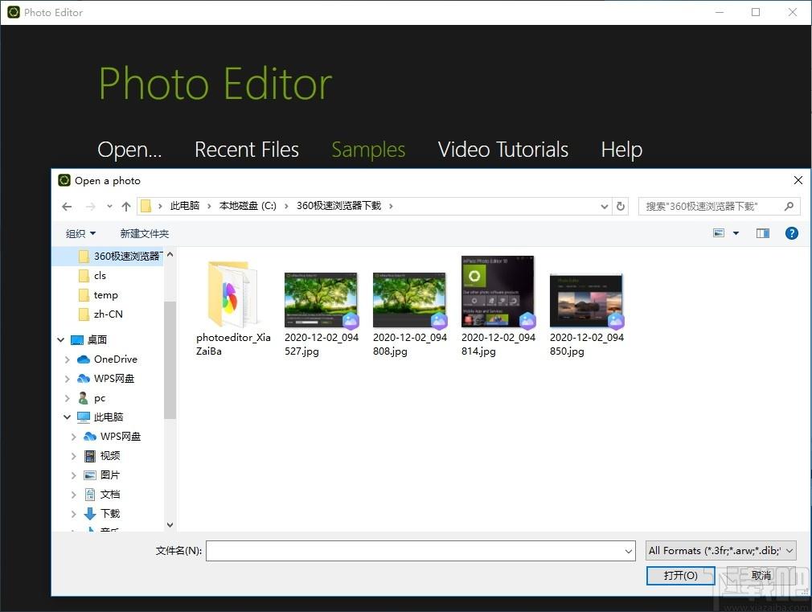This screenshot has width=812, height=612.
Task: Click 本地磁盘 (C:) breadcrumb segment
Action: (248, 206)
